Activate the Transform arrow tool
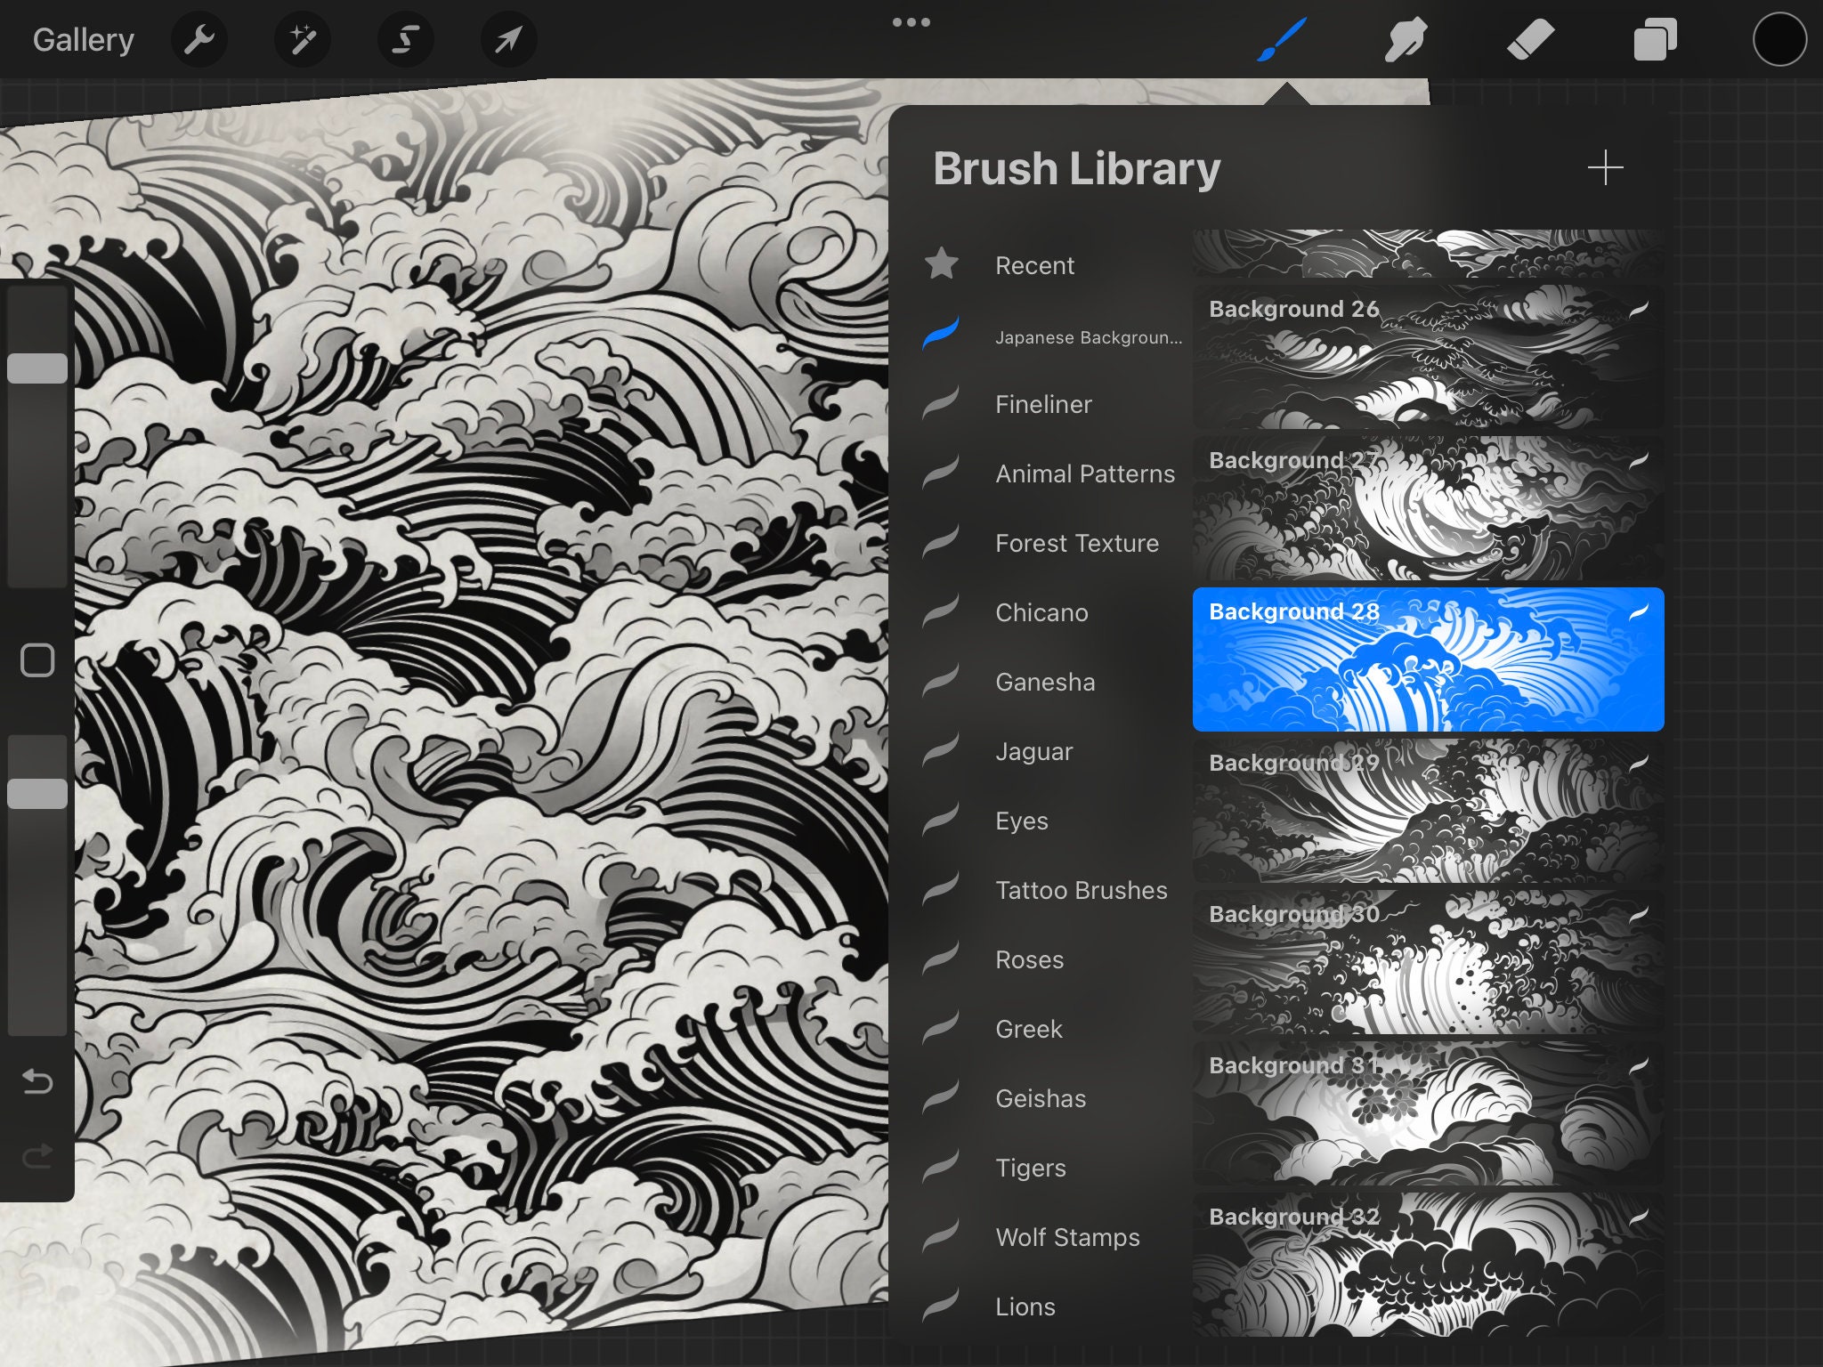 (x=508, y=39)
